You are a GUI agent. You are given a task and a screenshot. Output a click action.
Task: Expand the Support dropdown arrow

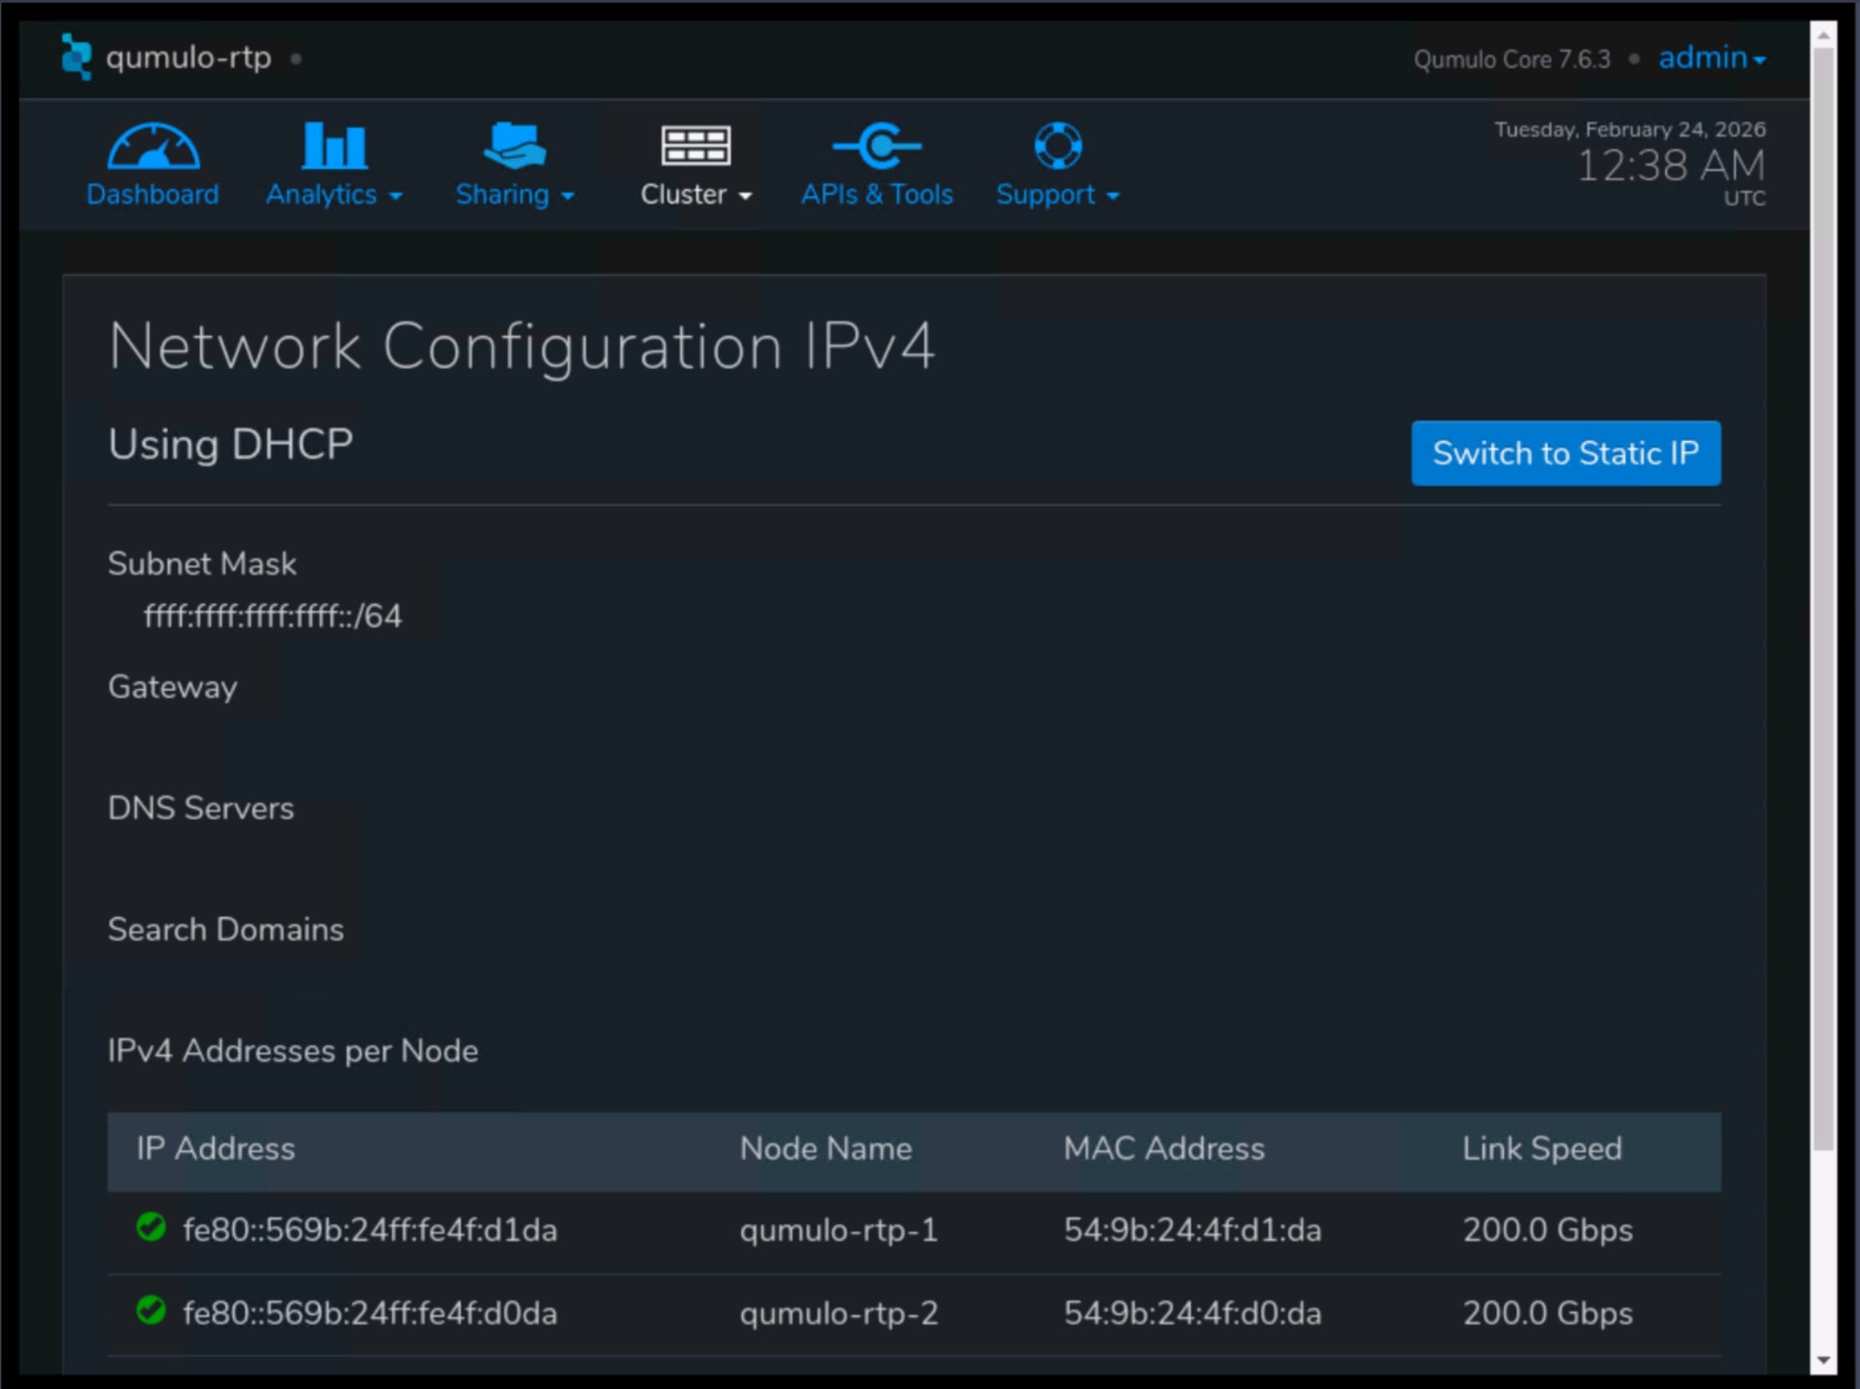[x=1112, y=195]
